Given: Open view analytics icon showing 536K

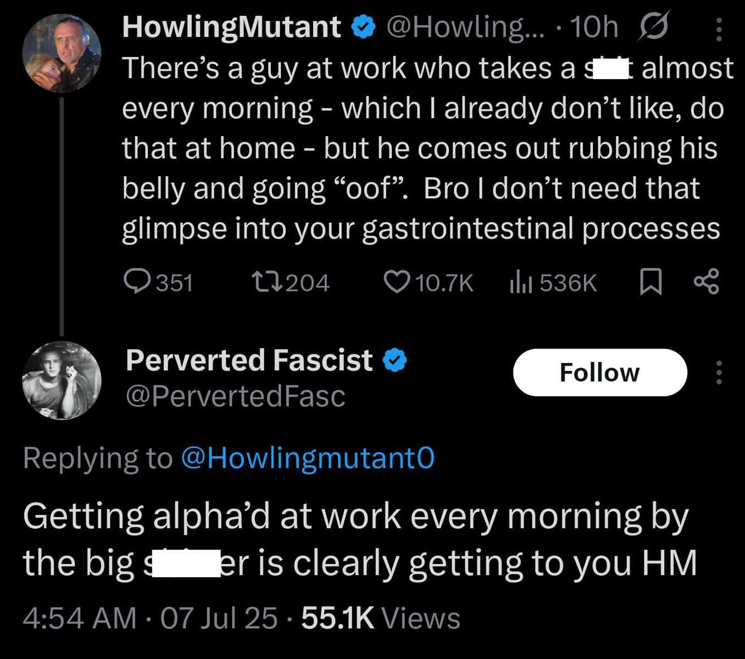Looking at the screenshot, I should (x=520, y=282).
